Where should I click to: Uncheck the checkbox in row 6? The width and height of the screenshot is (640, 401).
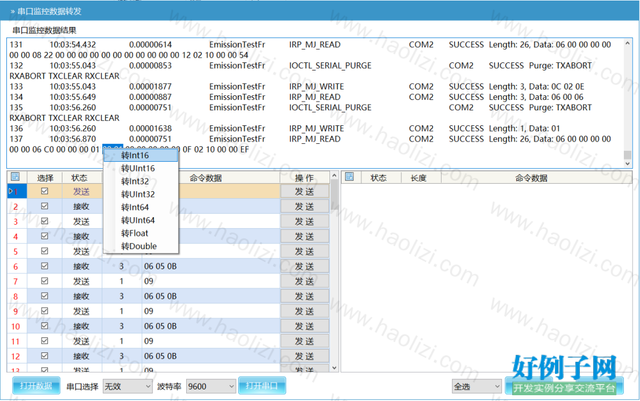[45, 266]
